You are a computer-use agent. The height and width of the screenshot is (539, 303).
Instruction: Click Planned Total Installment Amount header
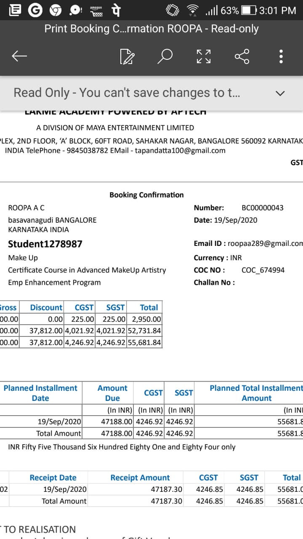[x=256, y=393]
